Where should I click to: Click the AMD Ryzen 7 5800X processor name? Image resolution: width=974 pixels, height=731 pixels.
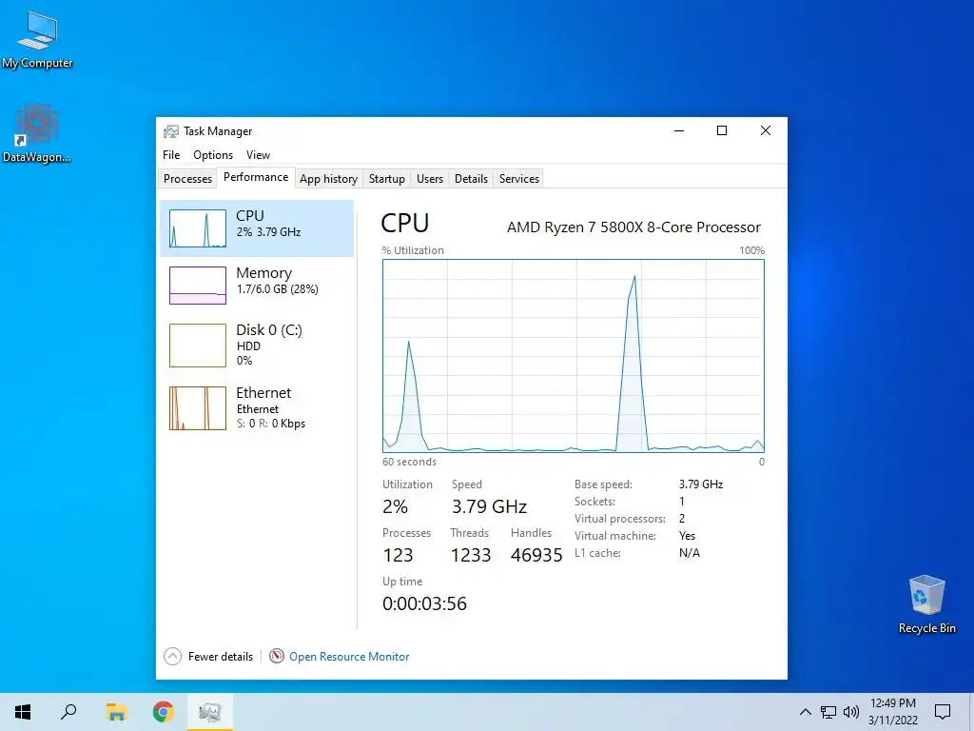(633, 227)
